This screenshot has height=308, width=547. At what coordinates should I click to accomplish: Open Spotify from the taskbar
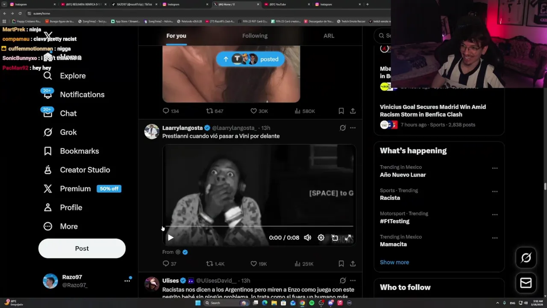pyautogui.click(x=312, y=303)
